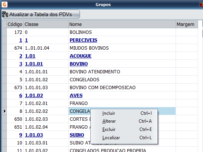The width and height of the screenshot is (203, 152).
Task: Click class link 1.01.03
Action: pos(34,135)
